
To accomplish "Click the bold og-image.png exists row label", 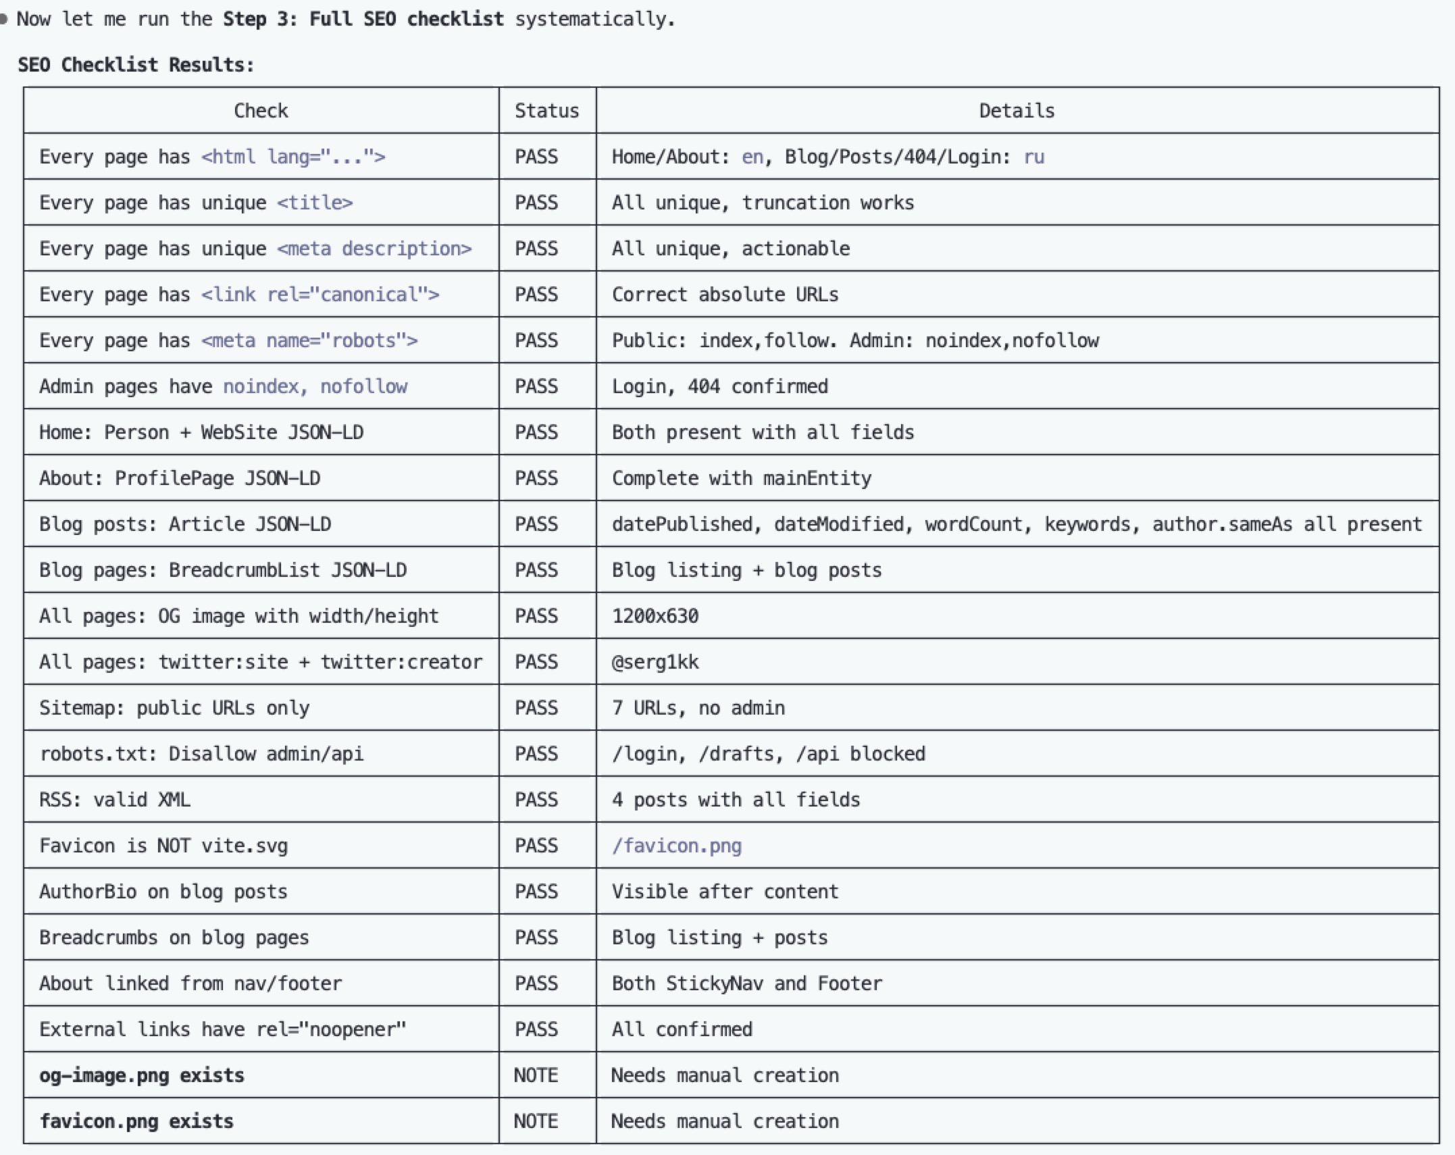I will [142, 1075].
